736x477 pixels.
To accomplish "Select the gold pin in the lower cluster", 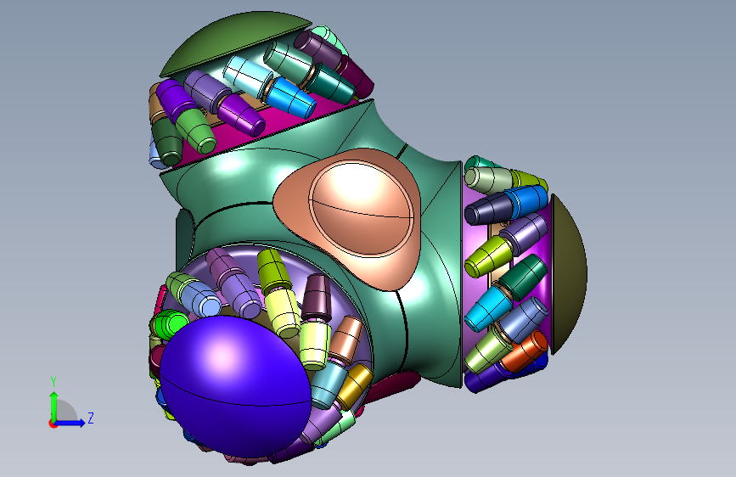I will [x=354, y=386].
